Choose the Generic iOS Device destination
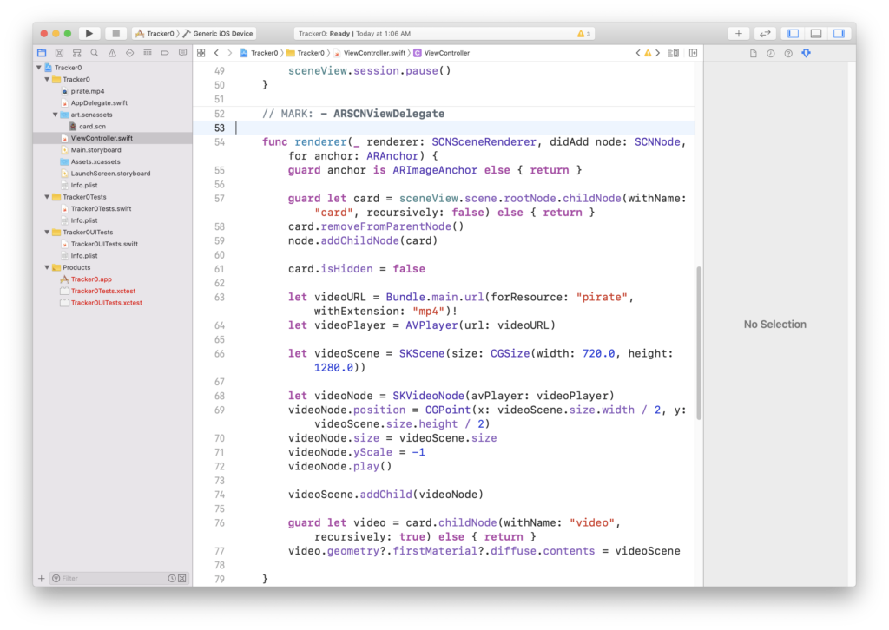The image size is (889, 630). tap(222, 34)
